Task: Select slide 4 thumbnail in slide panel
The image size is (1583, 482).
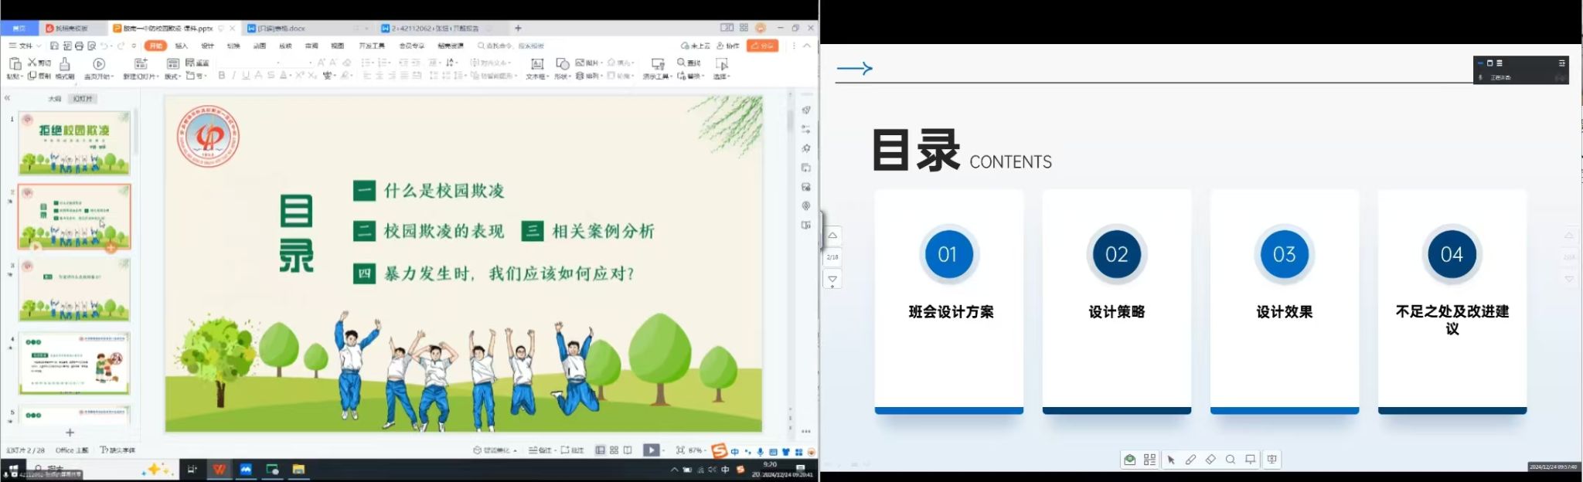Action: point(74,363)
